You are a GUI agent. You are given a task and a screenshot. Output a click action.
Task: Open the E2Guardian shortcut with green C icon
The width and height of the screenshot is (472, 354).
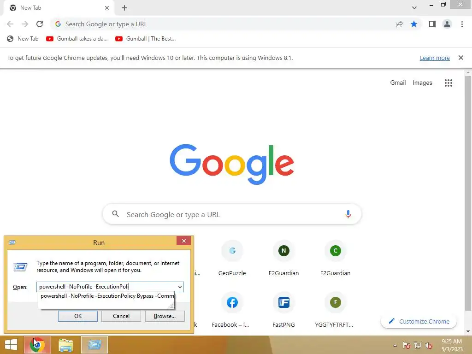(x=336, y=258)
